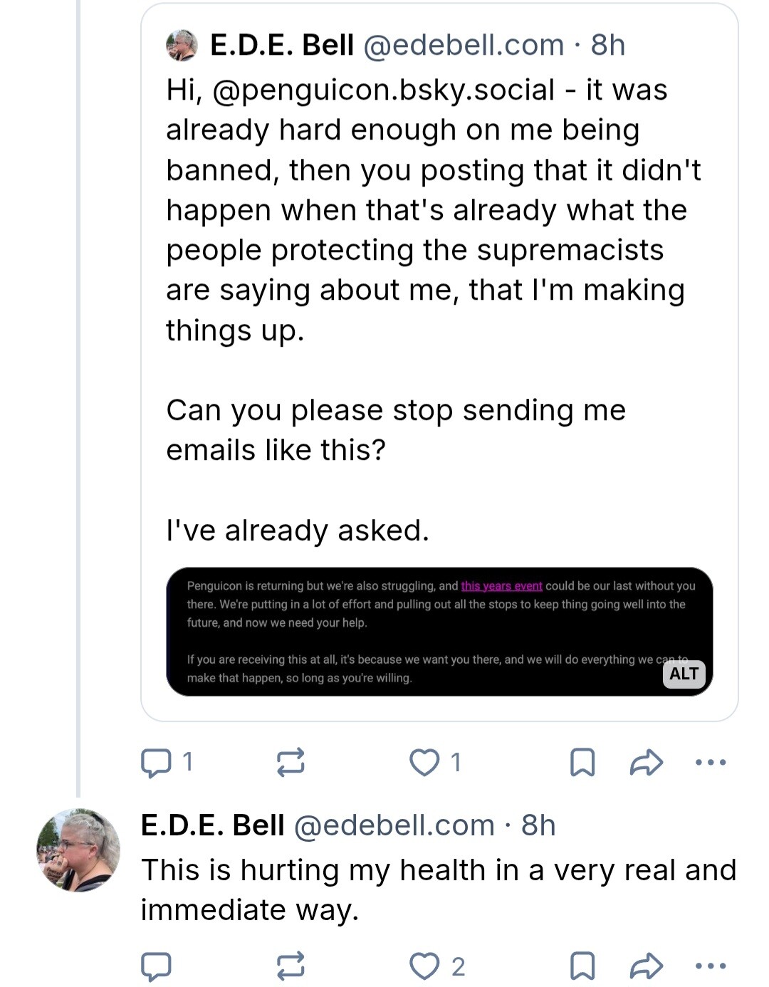Image resolution: width=769 pixels, height=987 pixels.
Task: Open E.D.E. Bell name on bottom post
Action: [x=213, y=825]
